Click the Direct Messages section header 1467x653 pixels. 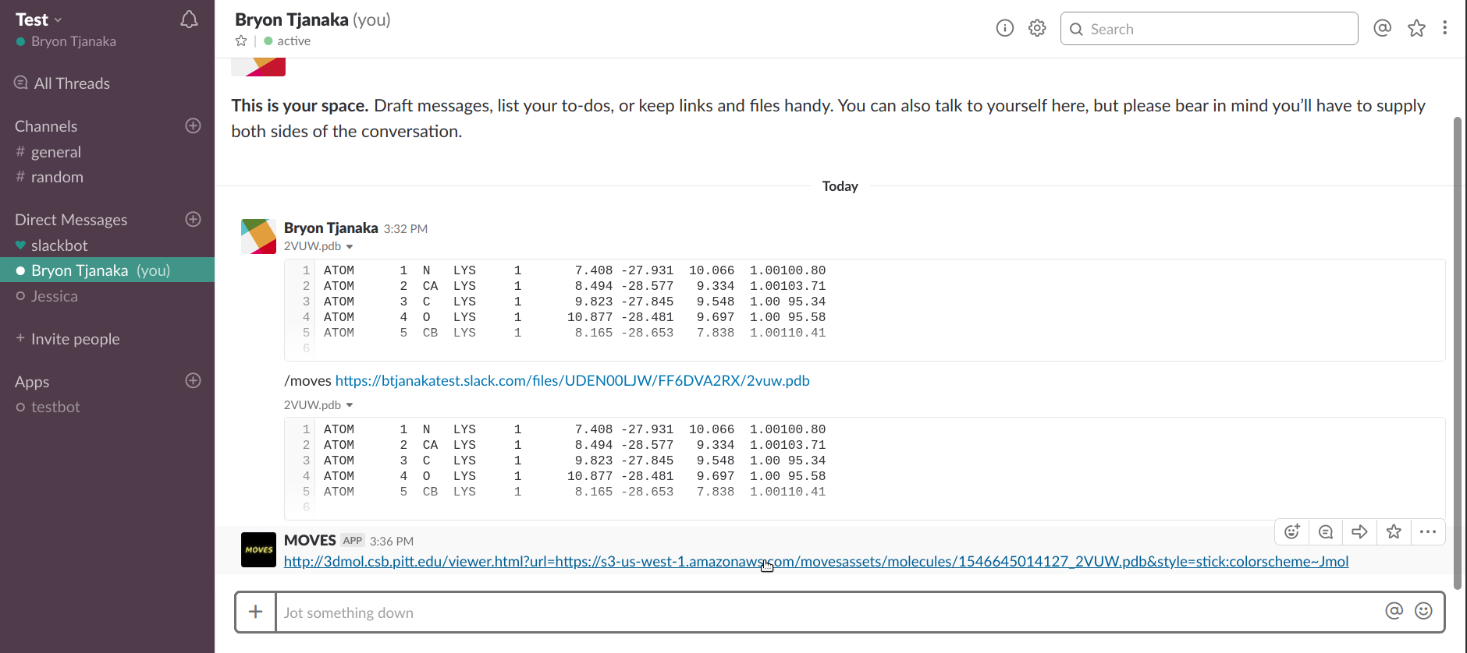[71, 220]
